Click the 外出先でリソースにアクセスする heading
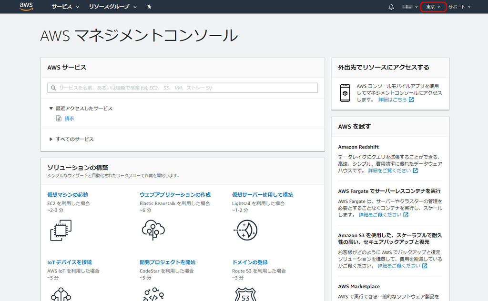Image resolution: width=488 pixels, height=301 pixels. point(384,68)
